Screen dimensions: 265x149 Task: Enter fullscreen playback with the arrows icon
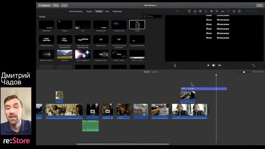point(253,65)
